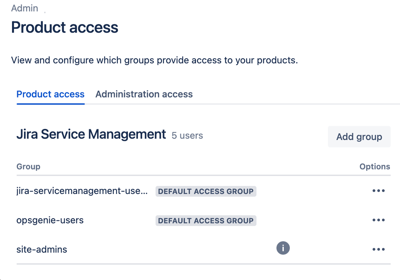Click the Jira Service Management section heading

[91, 134]
